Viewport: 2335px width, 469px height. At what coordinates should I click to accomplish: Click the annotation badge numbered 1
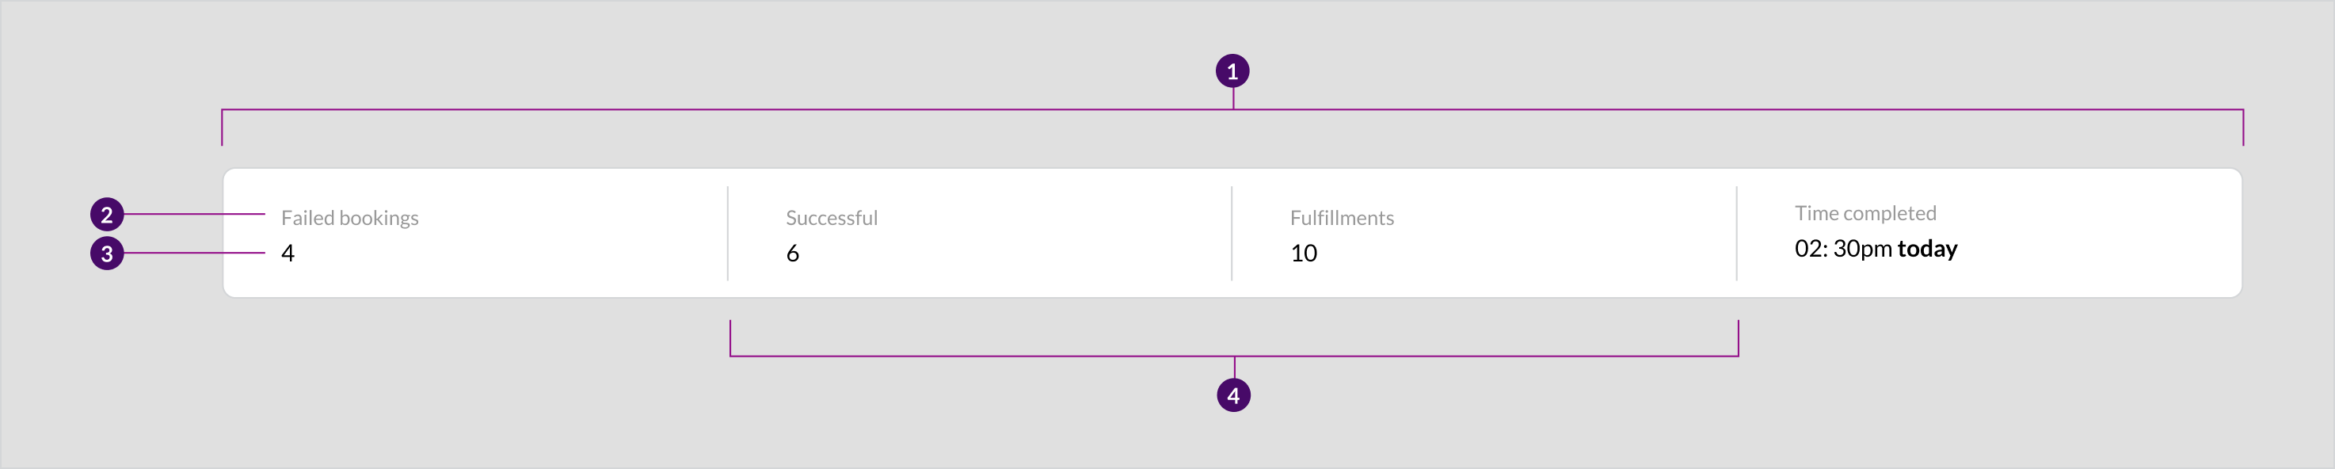point(1232,71)
